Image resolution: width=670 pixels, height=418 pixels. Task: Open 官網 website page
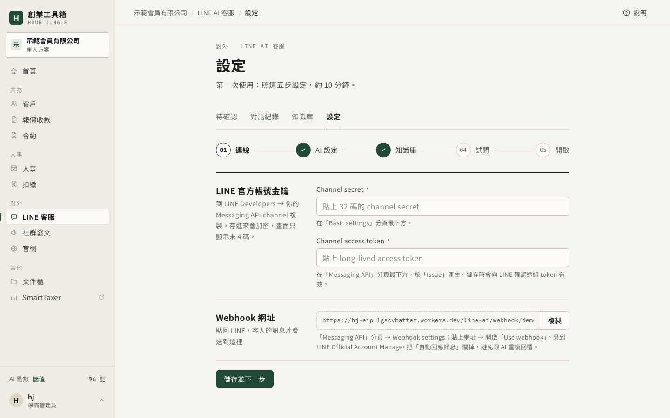57,248
